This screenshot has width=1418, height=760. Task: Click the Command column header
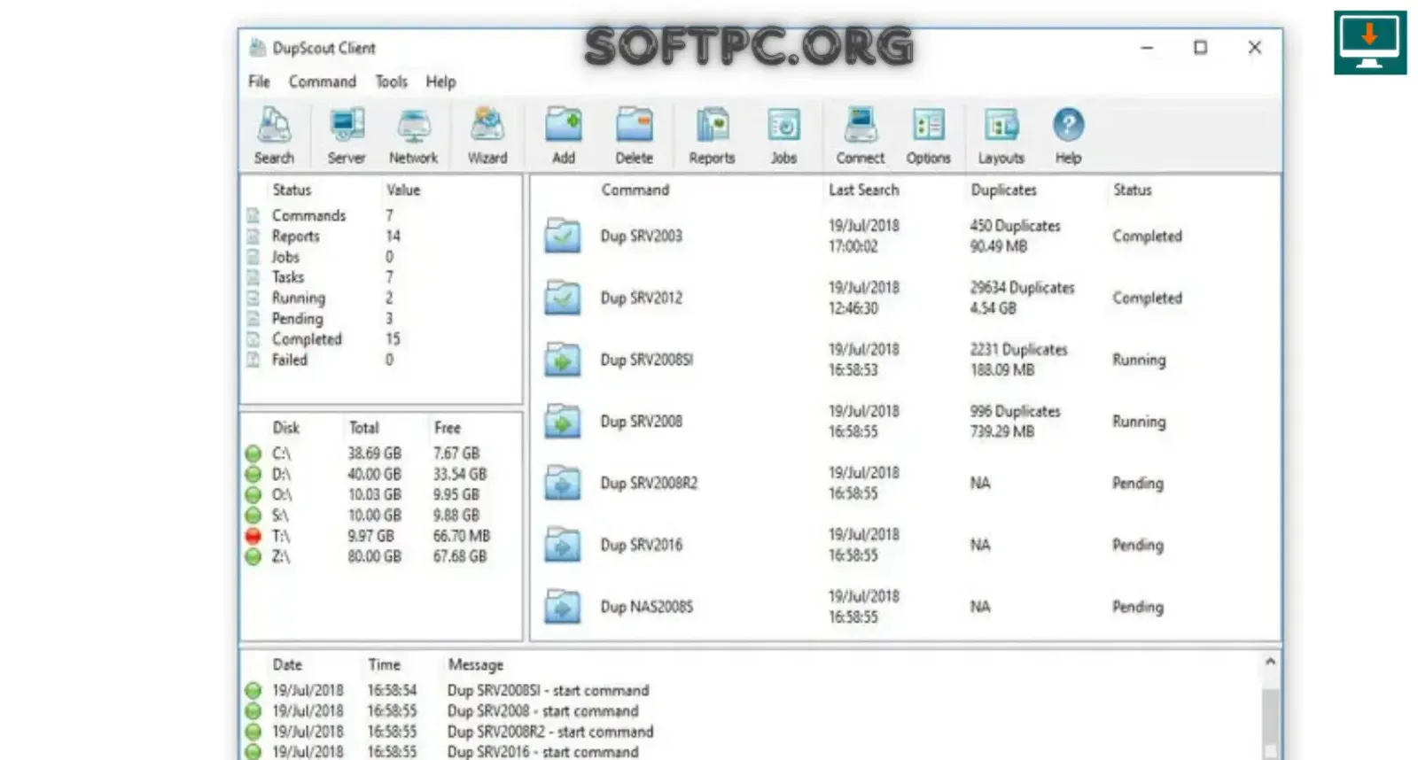click(635, 190)
